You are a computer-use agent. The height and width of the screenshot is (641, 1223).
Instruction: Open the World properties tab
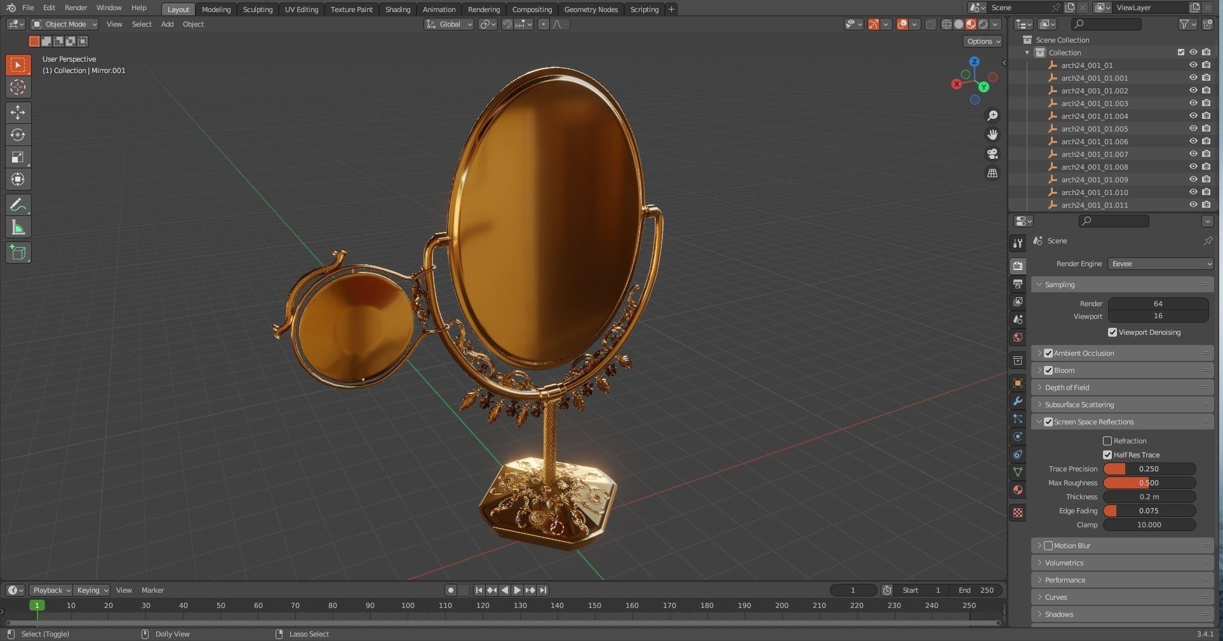click(1018, 337)
